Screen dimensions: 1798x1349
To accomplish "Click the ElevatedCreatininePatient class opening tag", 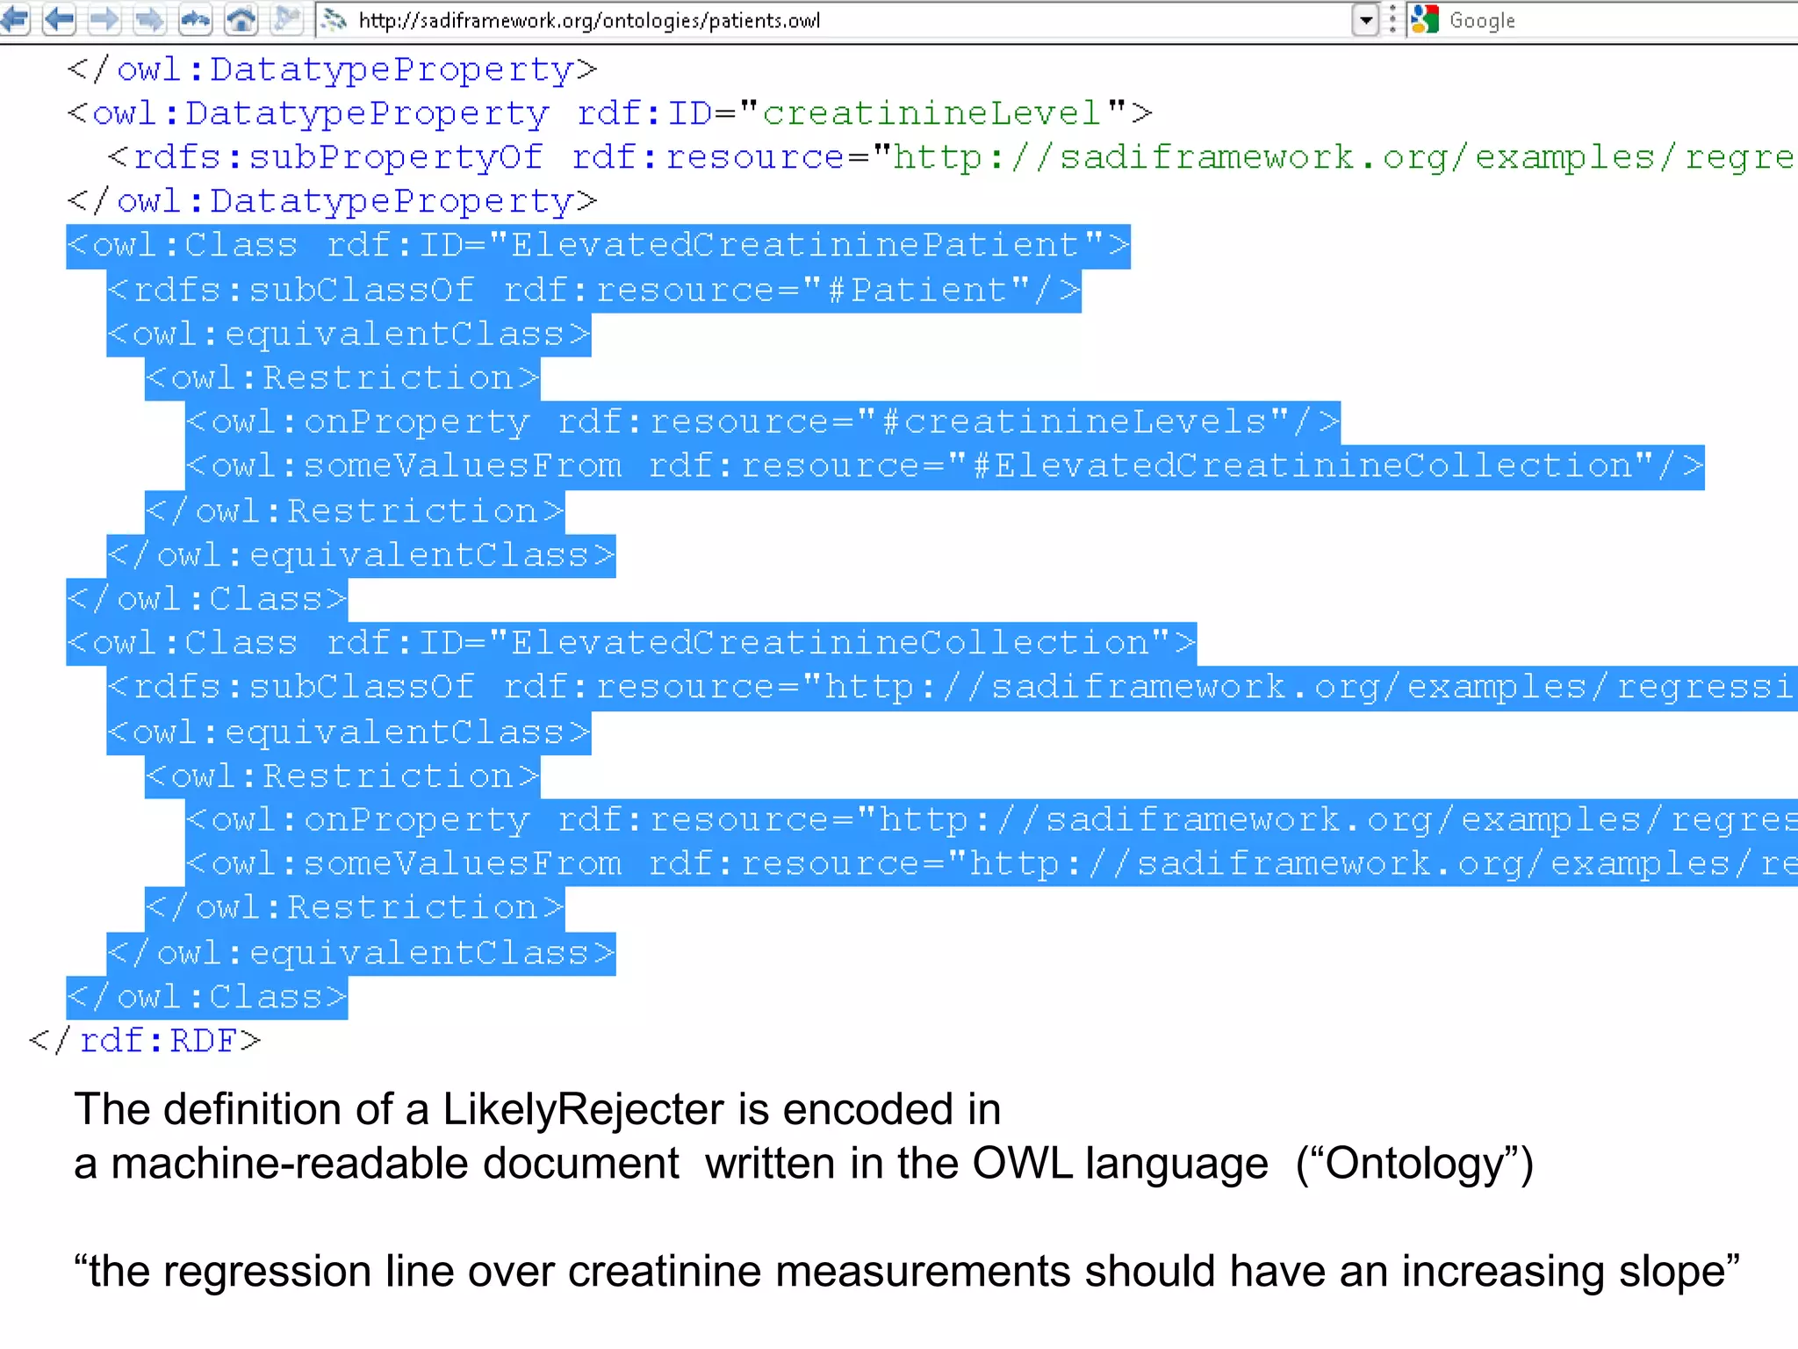I will (x=599, y=246).
